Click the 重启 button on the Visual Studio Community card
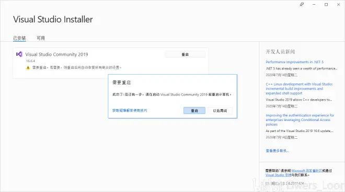This screenshot has width=345, height=192. (185, 54)
